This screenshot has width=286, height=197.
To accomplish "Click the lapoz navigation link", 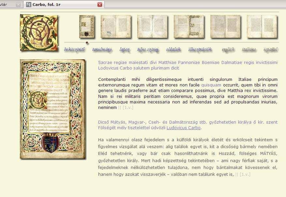I will pos(125,50).
